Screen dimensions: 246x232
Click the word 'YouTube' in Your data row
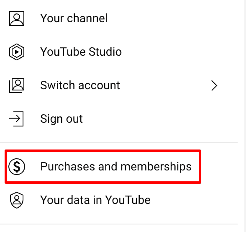(x=128, y=200)
